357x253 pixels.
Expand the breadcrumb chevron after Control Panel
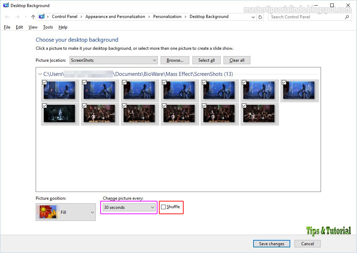[81, 17]
